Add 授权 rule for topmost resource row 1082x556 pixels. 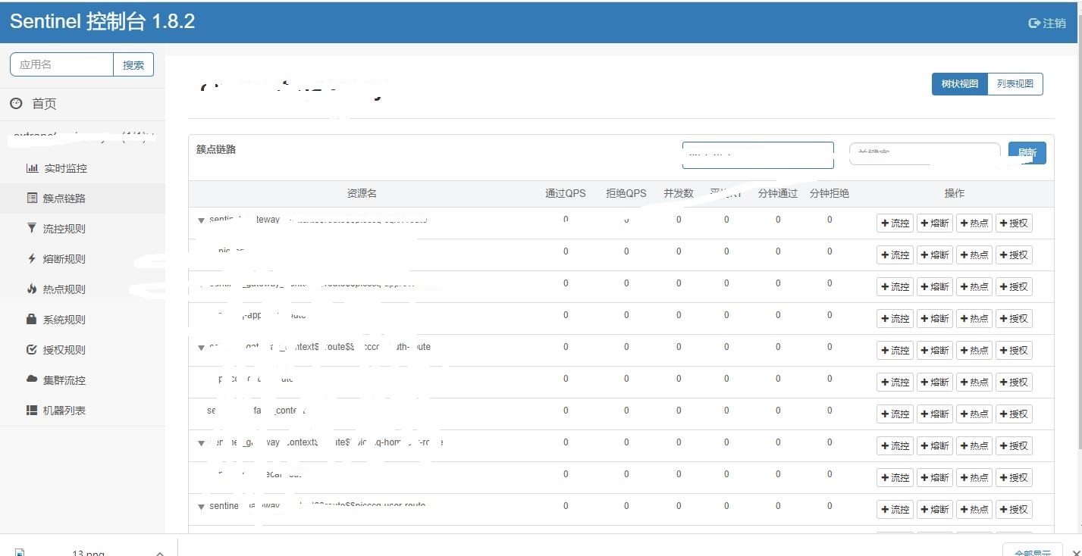[1014, 223]
